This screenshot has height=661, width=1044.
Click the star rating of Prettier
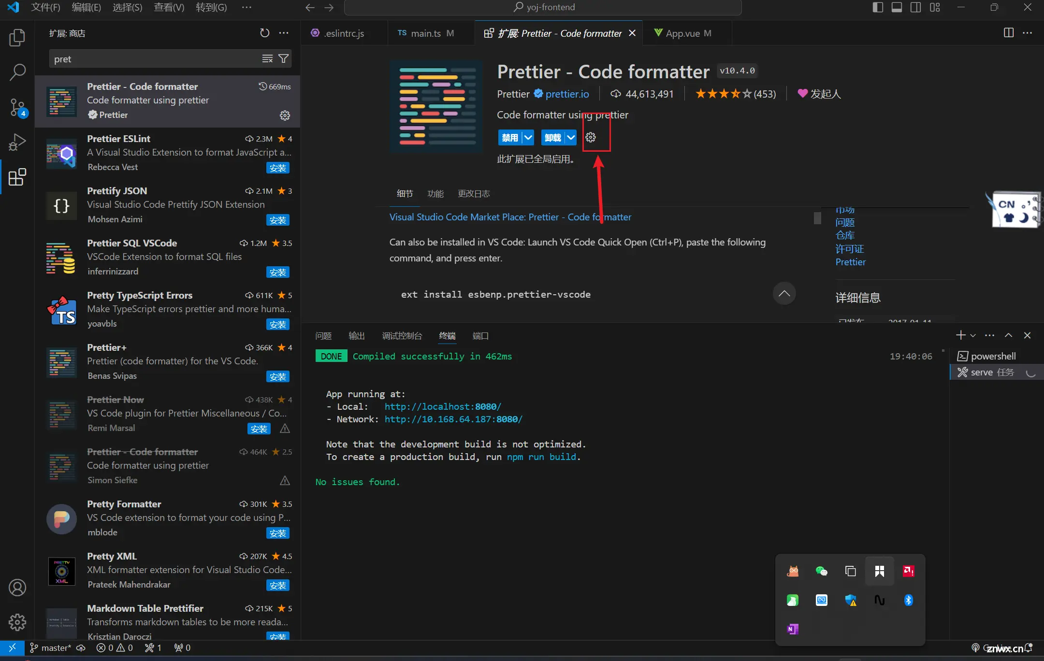pos(736,94)
